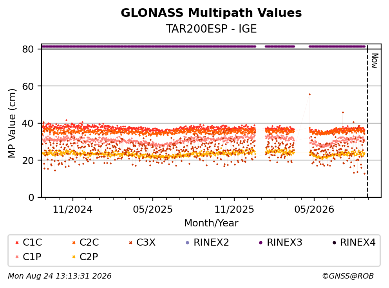
Task: Click the C2C legend marker icon
Action: click(x=74, y=243)
